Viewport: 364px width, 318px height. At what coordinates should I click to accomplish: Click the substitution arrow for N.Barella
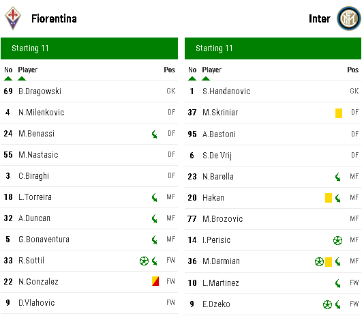point(338,177)
